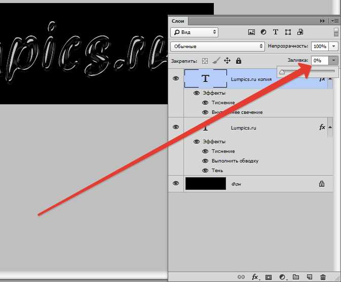341x282 pixels.
Task: Click lock icon on Фон layer
Action: tap(322, 184)
